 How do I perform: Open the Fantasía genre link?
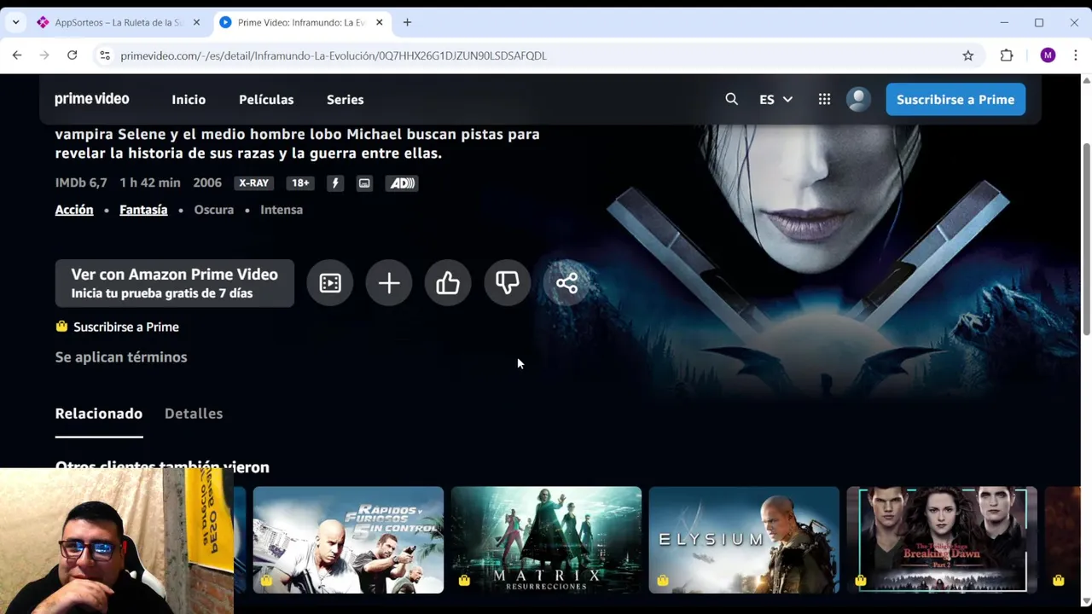pyautogui.click(x=143, y=209)
